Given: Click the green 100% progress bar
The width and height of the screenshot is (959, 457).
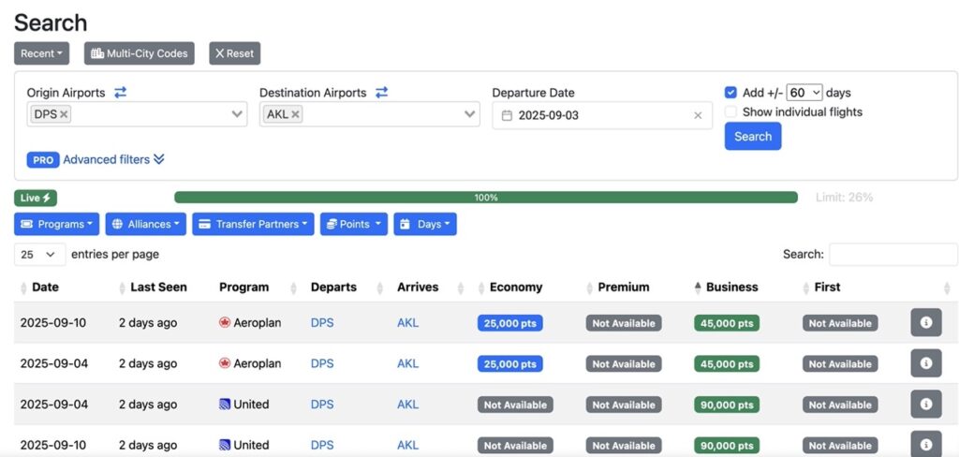Looking at the screenshot, I should [x=485, y=198].
